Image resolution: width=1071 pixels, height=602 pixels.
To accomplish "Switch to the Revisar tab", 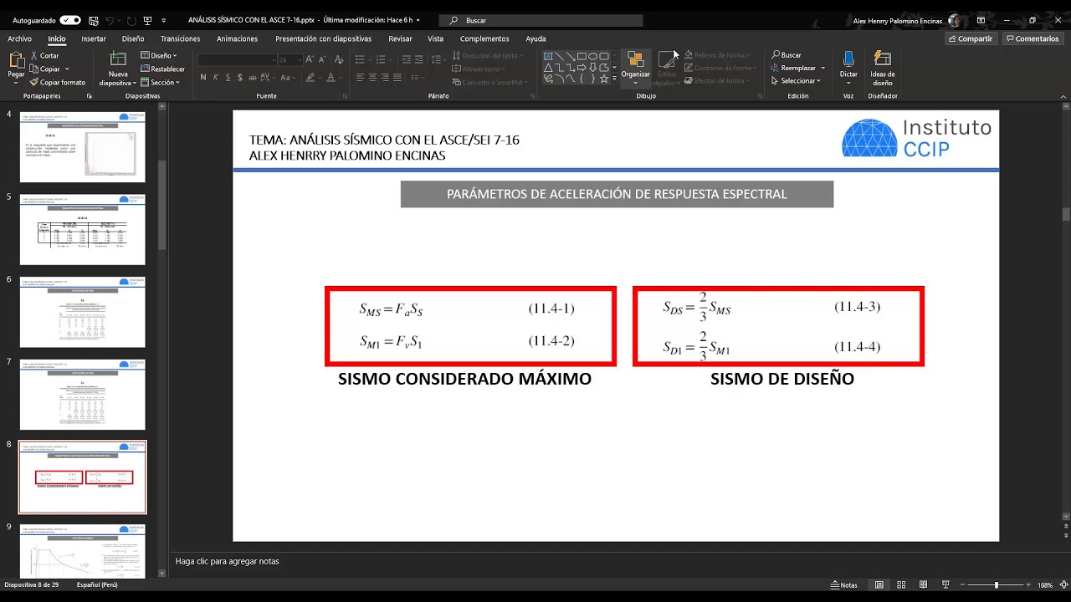I will (x=400, y=38).
